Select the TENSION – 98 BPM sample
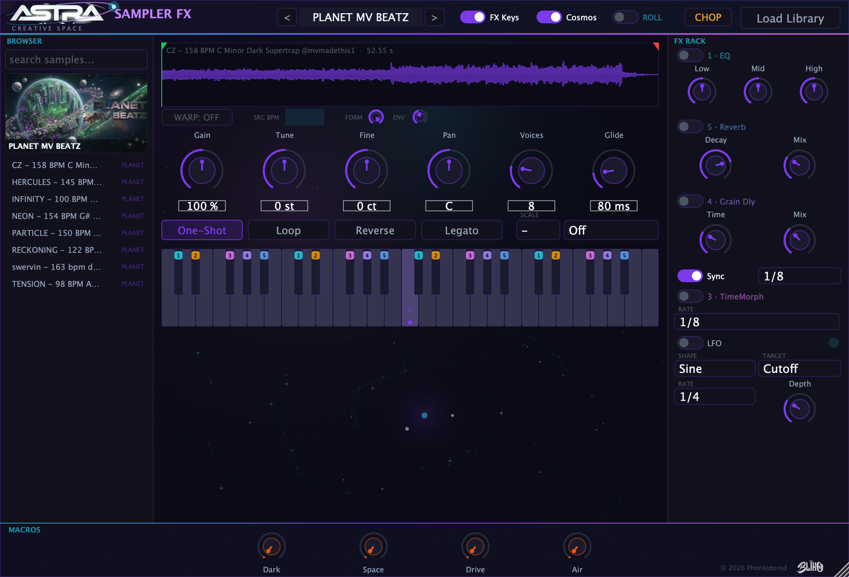Viewport: 849px width, 577px height. (x=77, y=284)
